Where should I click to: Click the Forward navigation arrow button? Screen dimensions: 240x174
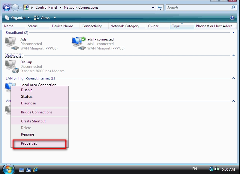(15, 7)
